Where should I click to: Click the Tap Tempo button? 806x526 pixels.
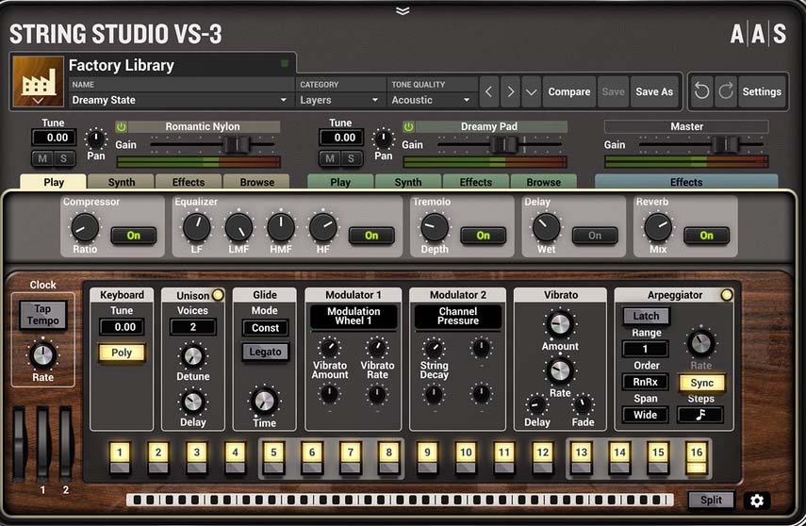[x=42, y=315]
